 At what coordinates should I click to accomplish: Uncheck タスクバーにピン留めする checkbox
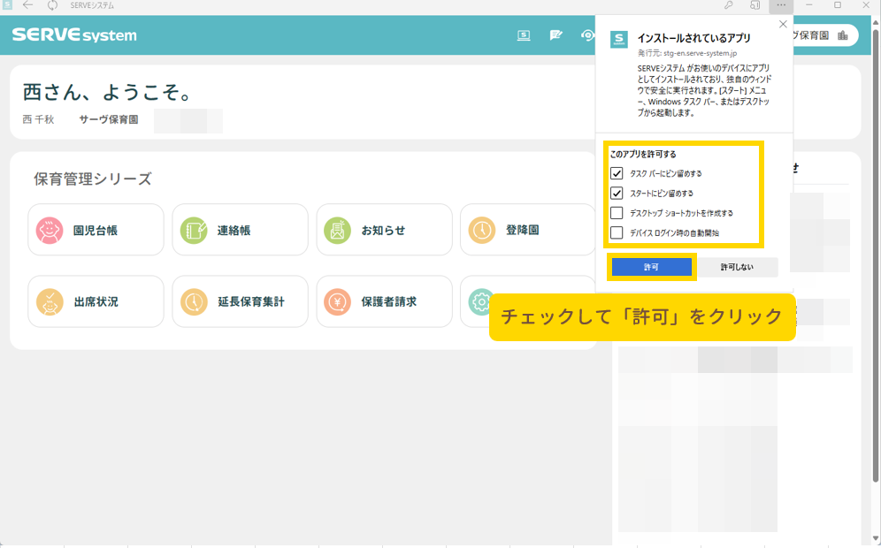617,173
